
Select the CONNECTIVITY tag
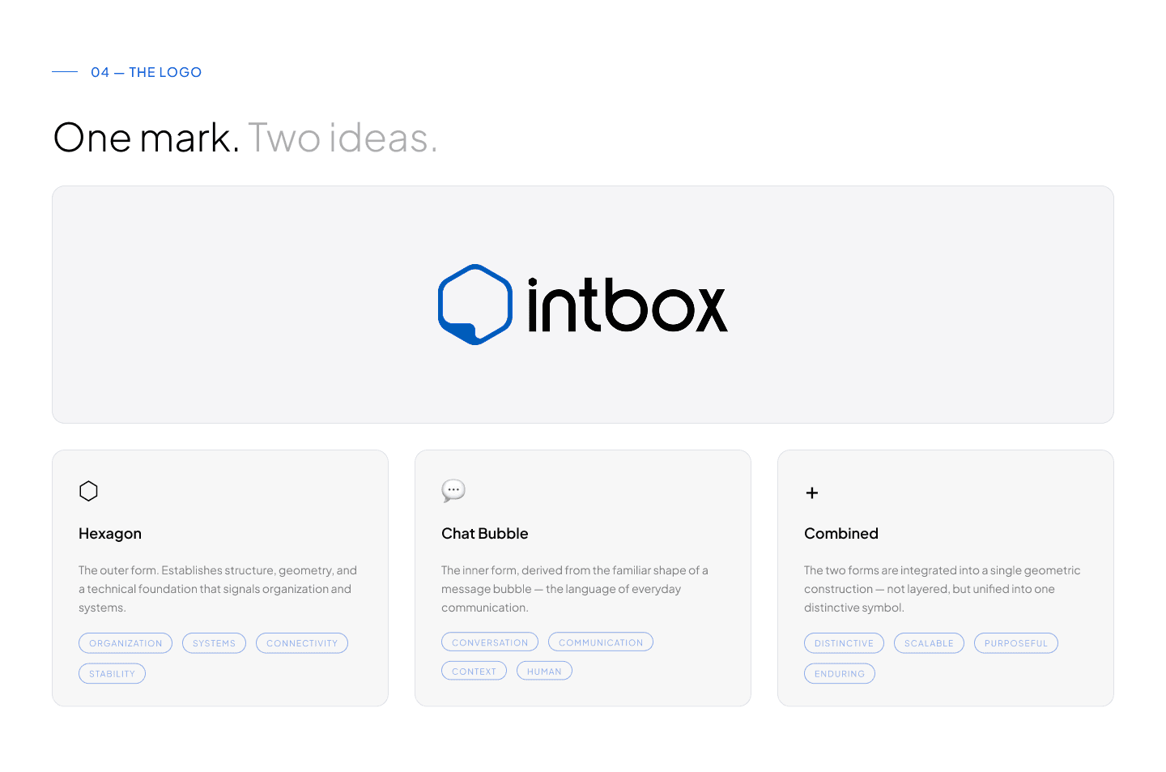[302, 643]
